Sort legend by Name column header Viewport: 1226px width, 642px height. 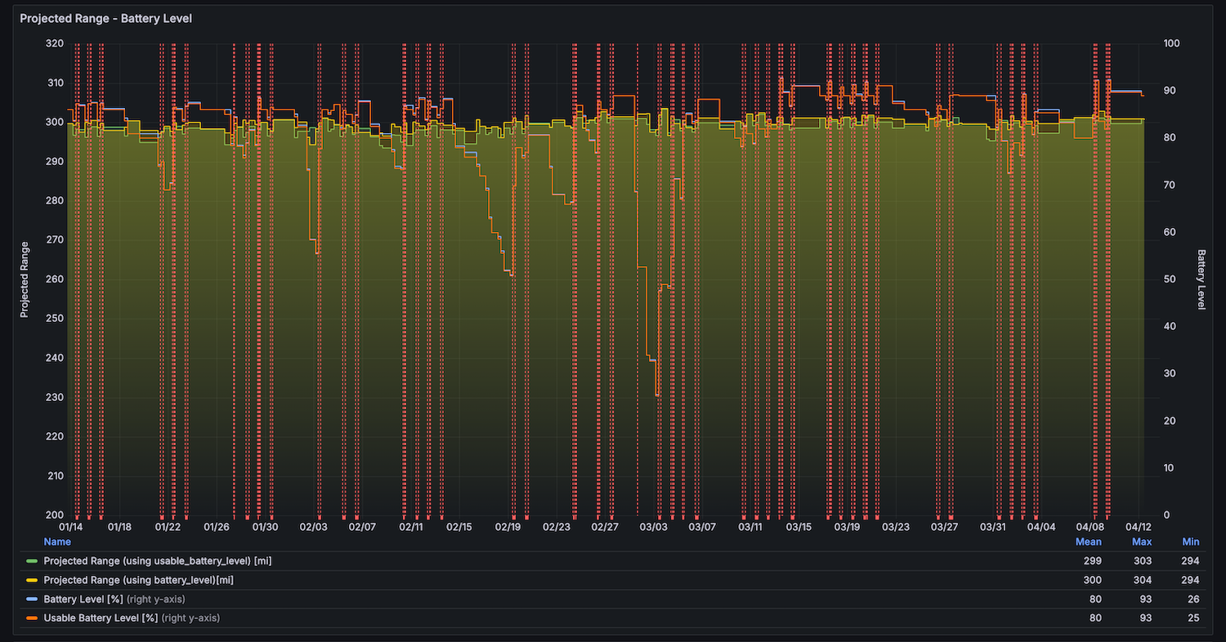(x=57, y=542)
